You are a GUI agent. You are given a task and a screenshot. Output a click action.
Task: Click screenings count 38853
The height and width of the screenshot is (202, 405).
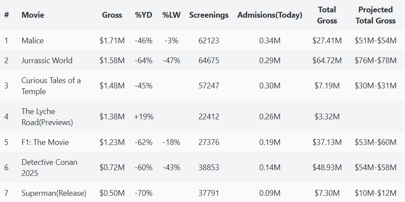click(x=209, y=168)
